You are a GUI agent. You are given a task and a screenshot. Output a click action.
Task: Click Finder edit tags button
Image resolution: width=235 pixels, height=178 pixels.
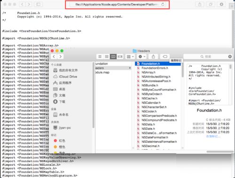[165, 56]
